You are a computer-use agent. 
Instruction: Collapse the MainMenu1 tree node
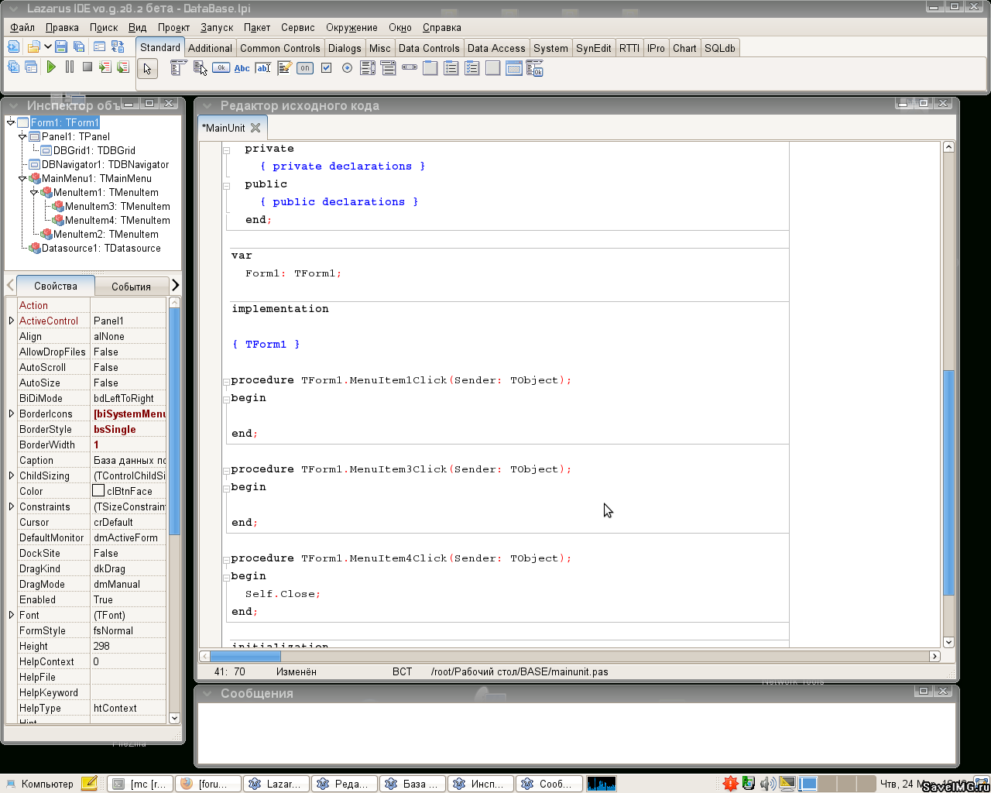point(22,179)
